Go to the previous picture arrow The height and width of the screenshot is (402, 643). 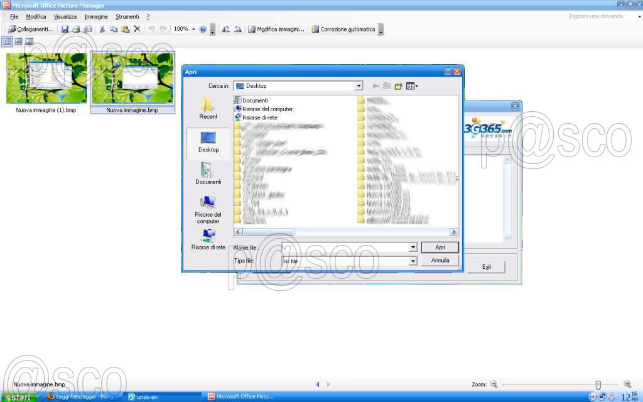pyautogui.click(x=317, y=384)
